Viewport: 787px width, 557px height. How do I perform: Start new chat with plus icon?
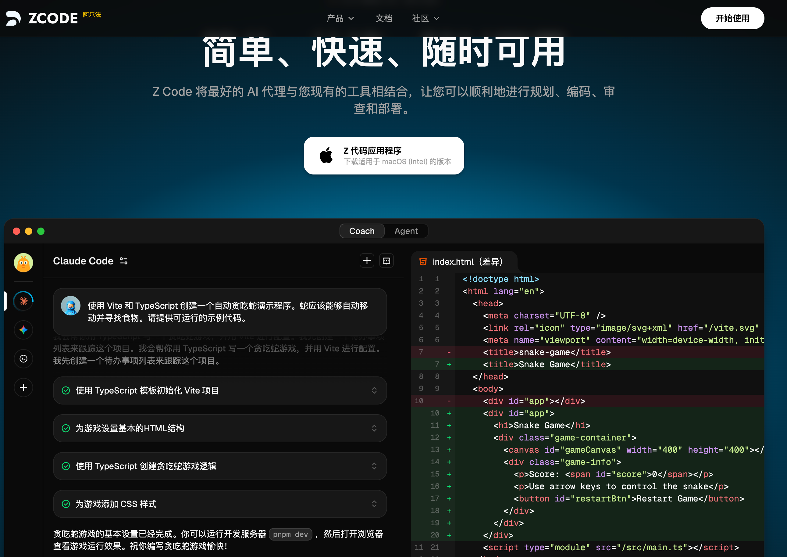coord(367,261)
